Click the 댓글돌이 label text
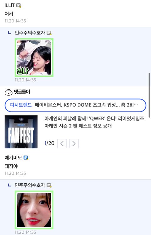The image size is (151, 235). tap(22, 91)
